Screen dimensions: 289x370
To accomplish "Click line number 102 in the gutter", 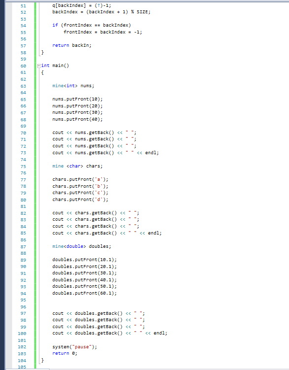I will coord(22,347).
